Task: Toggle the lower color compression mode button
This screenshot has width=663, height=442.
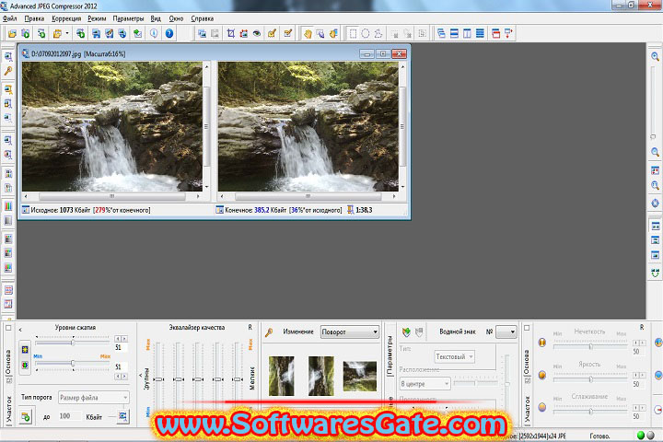Action: [25, 365]
